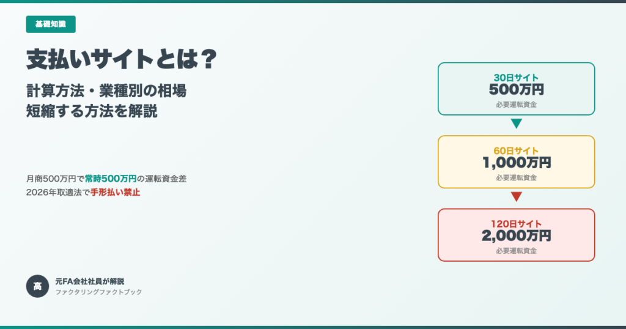Click the 高 avatar icon
The image size is (626, 329).
[x=37, y=286]
